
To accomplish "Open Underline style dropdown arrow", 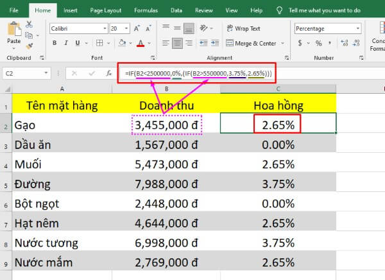I will (x=87, y=43).
